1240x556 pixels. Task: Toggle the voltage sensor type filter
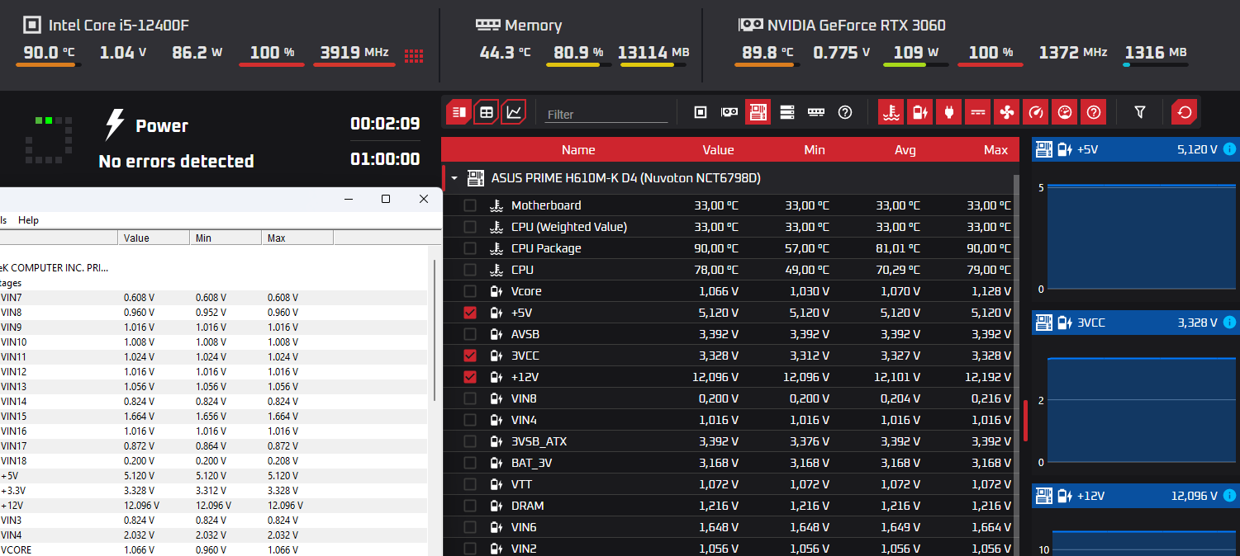tap(919, 112)
